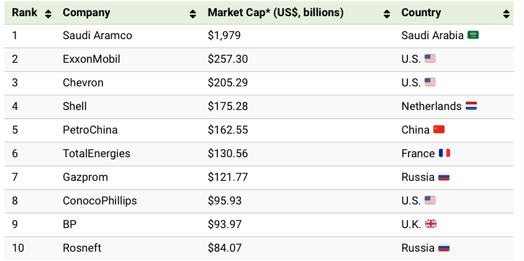524x261 pixels.
Task: Click the Russia flag in Rosneft row
Action: (443, 248)
